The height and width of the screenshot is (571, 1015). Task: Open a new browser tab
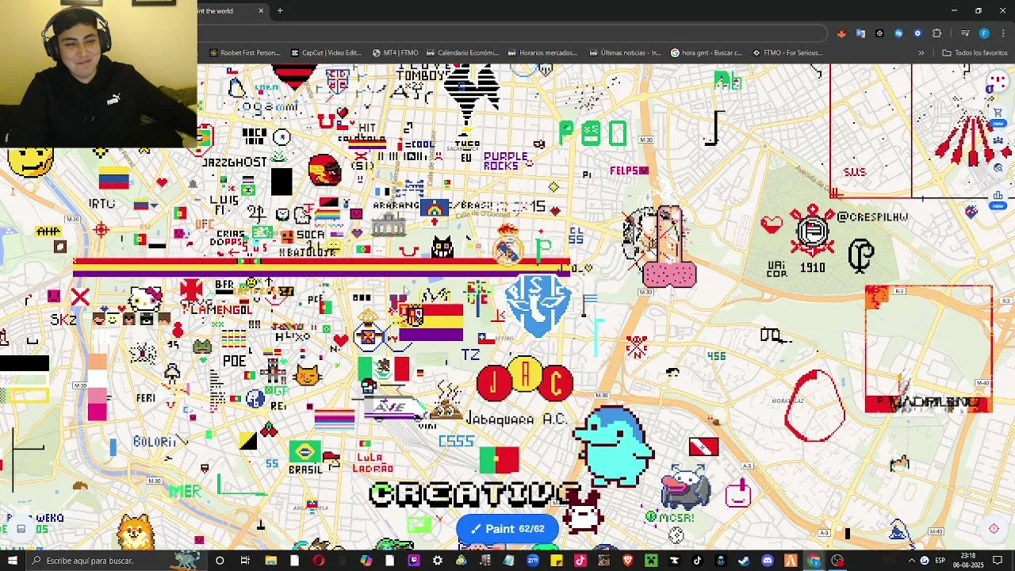(x=280, y=10)
